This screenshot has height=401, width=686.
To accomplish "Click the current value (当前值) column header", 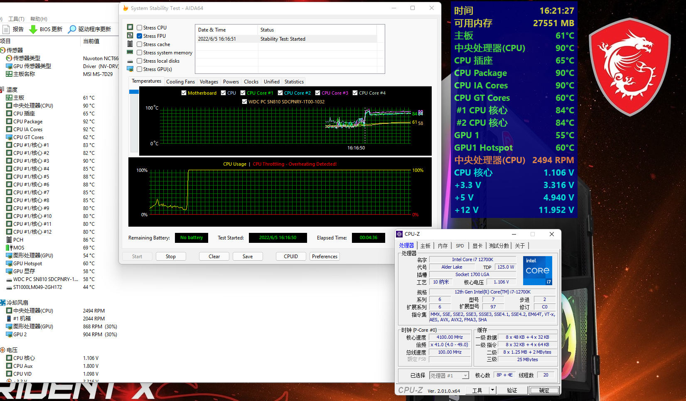I will pyautogui.click(x=91, y=41).
